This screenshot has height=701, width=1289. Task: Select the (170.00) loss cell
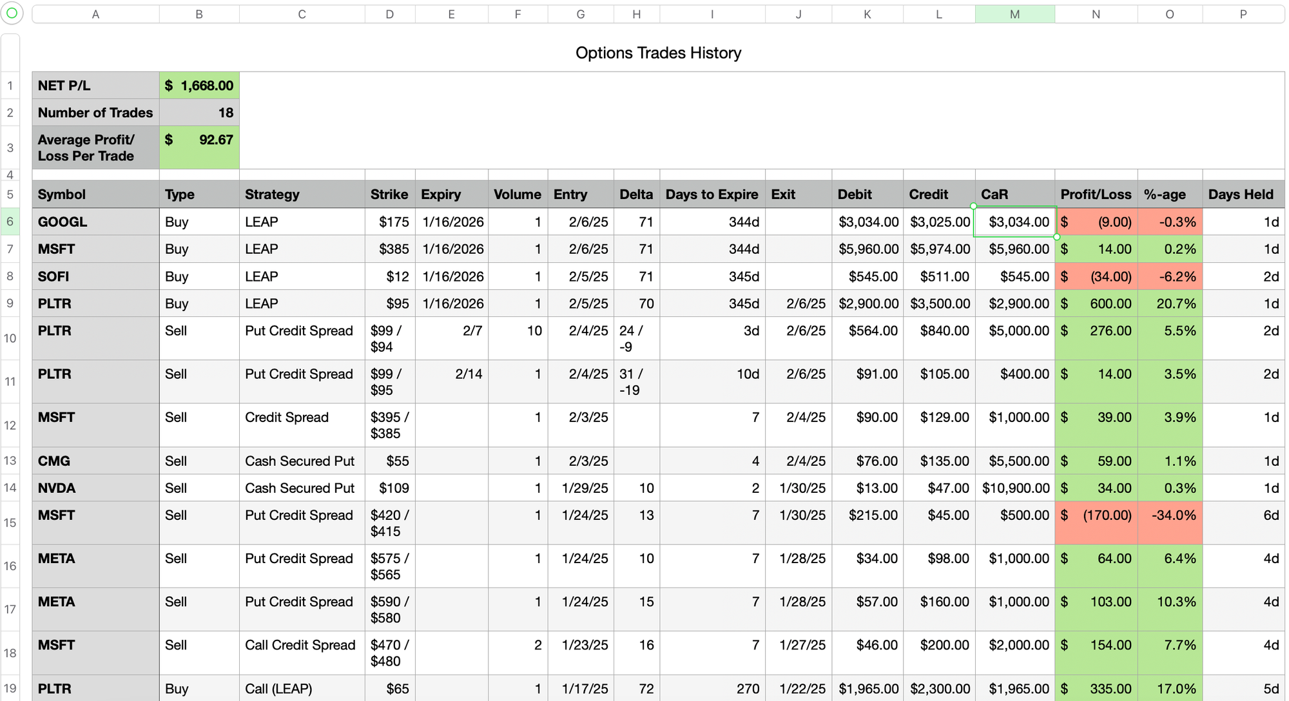pyautogui.click(x=1096, y=523)
